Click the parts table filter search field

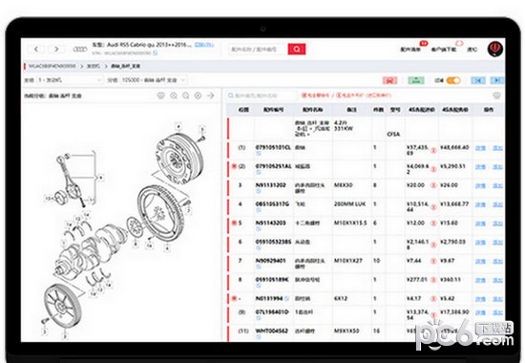tap(262, 96)
